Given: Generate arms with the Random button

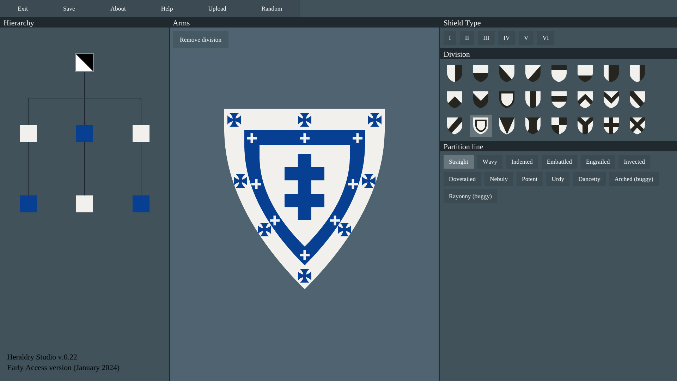Looking at the screenshot, I should click(272, 8).
